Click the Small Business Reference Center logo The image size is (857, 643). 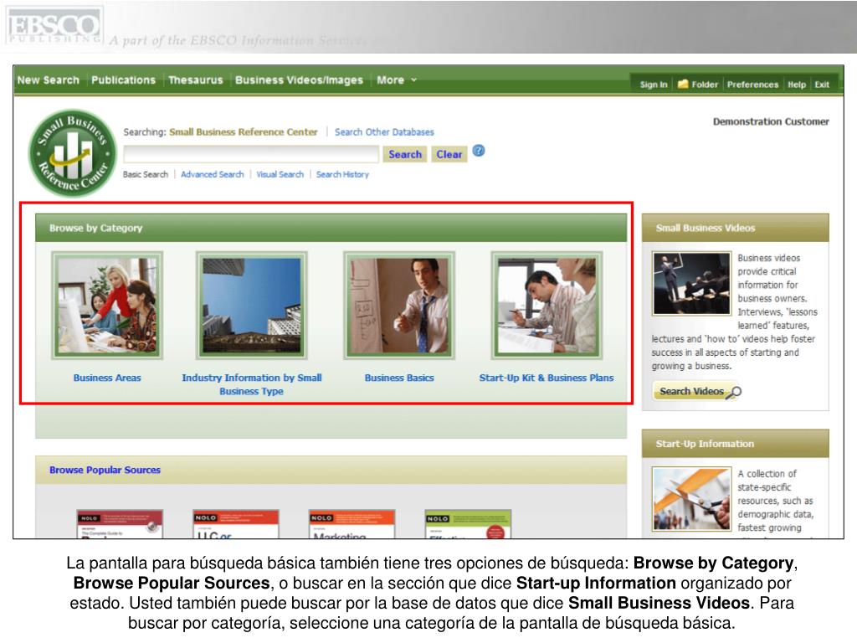tap(73, 153)
